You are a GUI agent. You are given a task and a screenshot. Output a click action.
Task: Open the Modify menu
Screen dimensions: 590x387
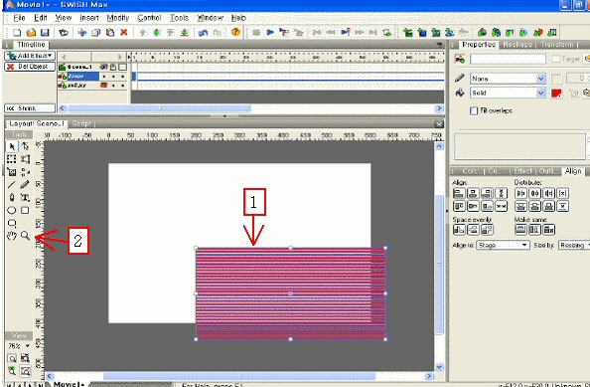click(x=118, y=18)
